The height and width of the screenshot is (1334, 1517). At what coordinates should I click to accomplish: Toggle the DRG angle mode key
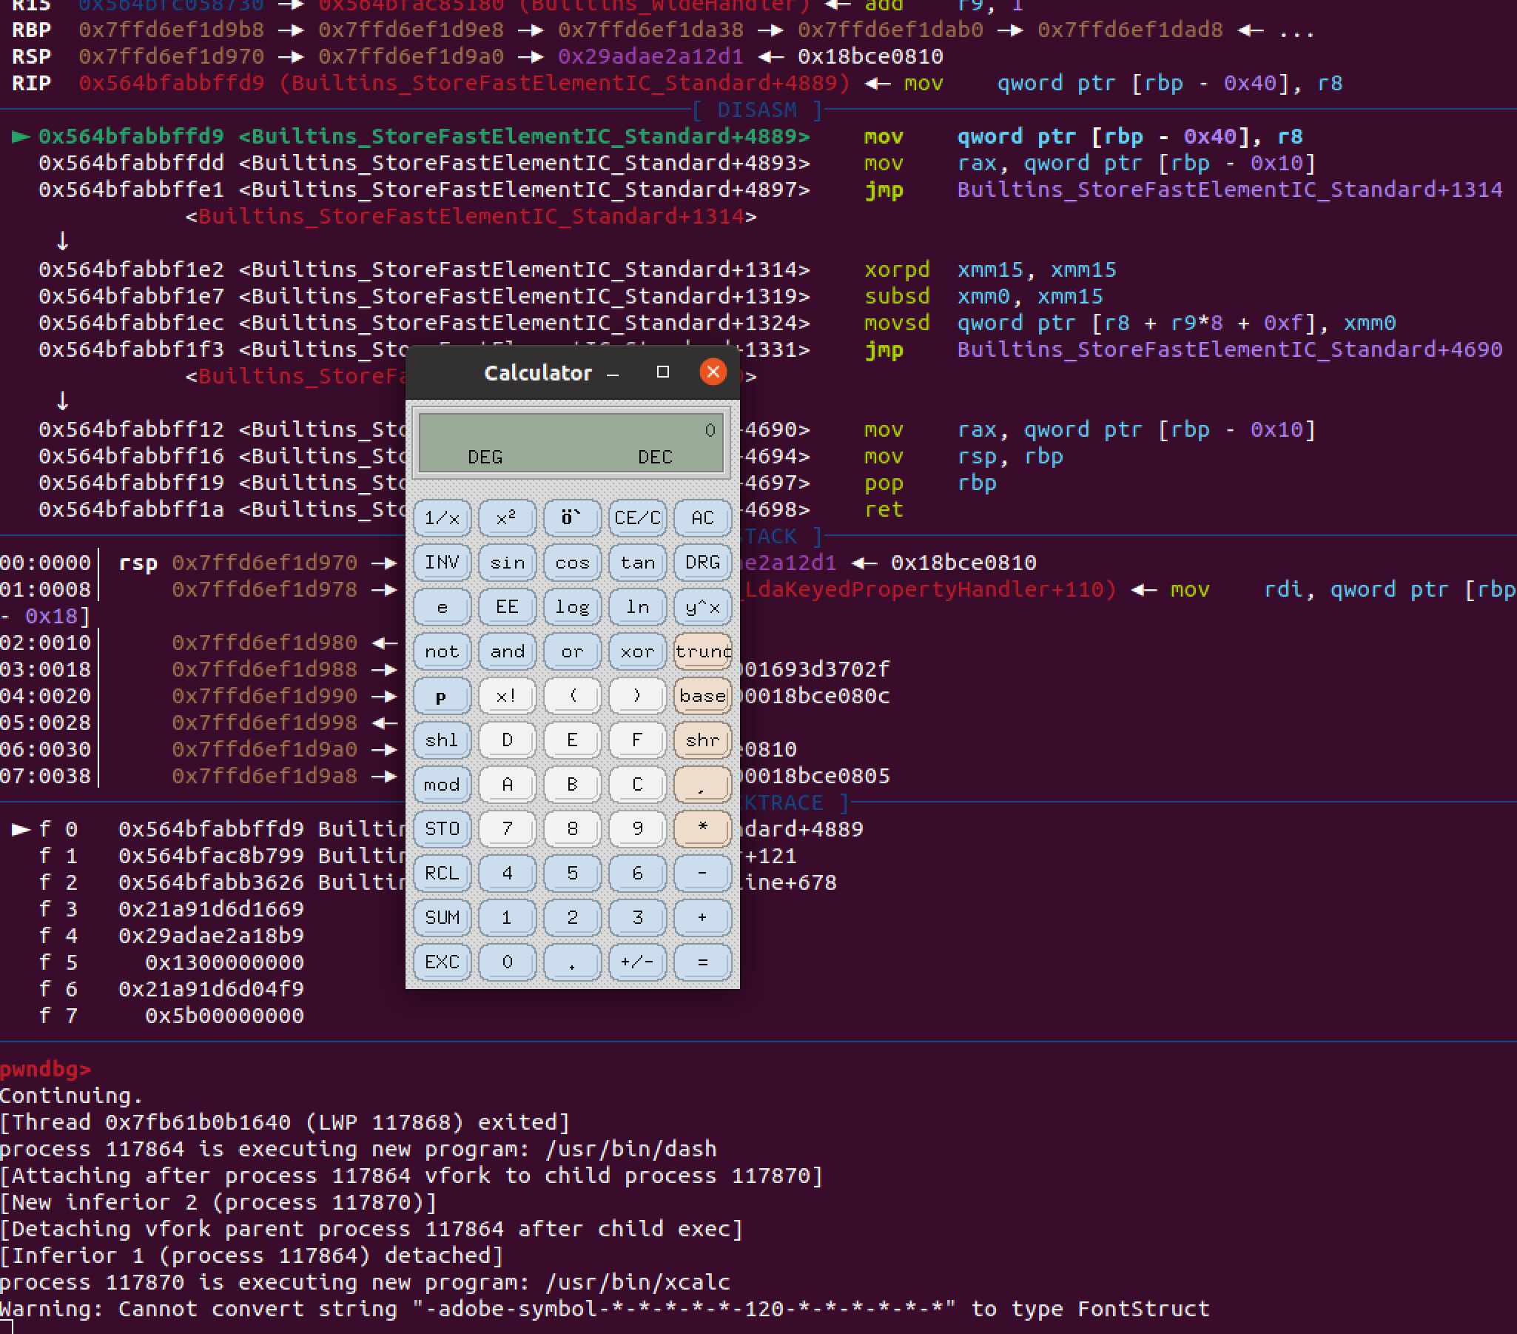click(702, 562)
